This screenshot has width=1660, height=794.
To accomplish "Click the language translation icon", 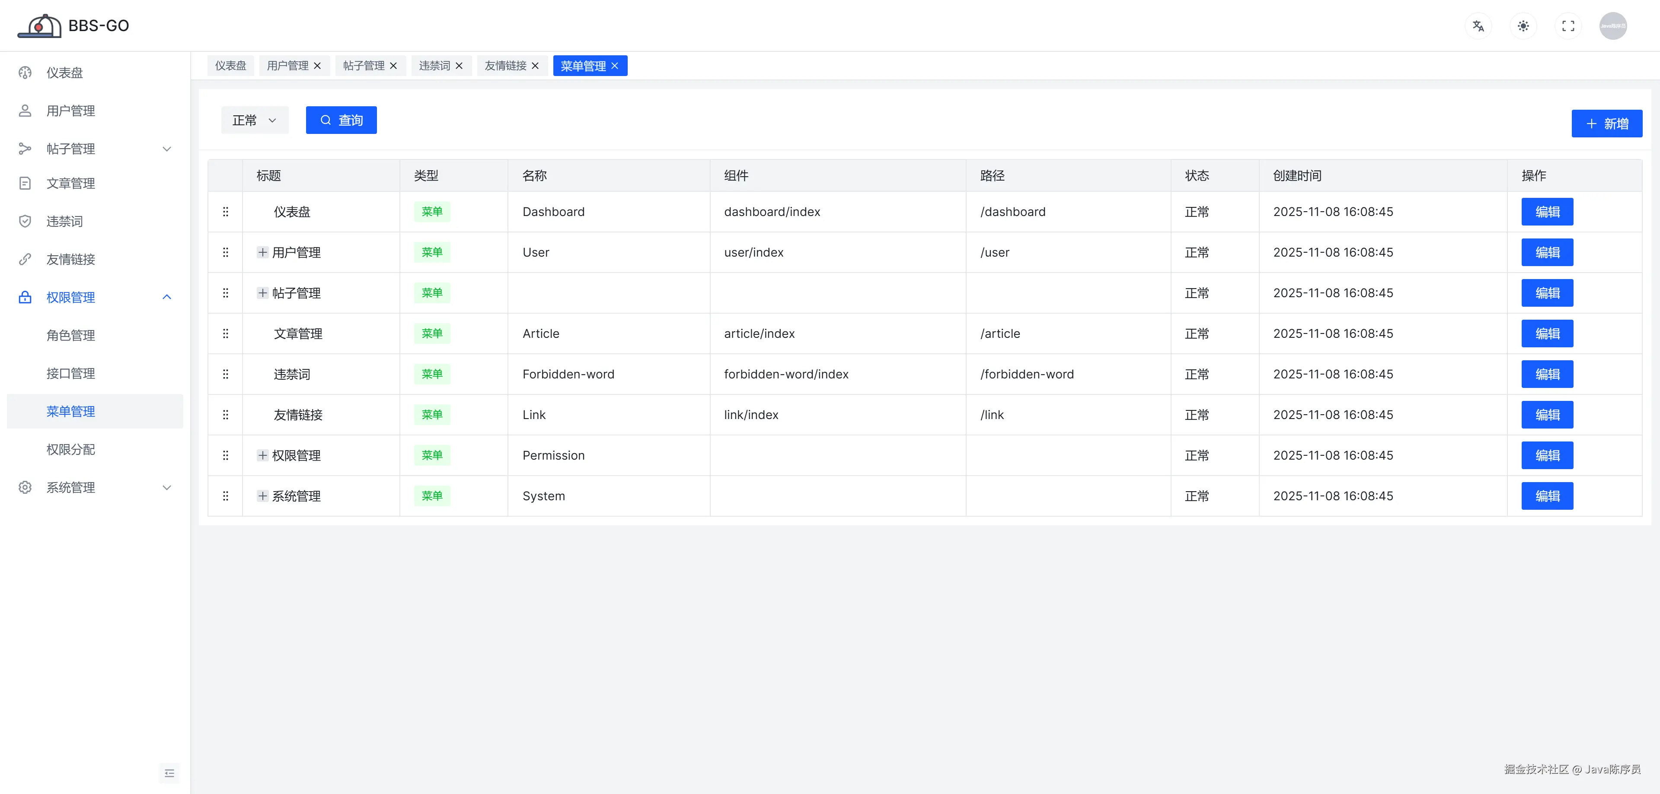I will point(1478,26).
